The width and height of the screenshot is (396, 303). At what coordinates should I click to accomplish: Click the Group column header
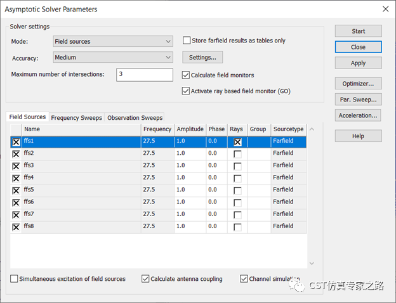(x=259, y=129)
